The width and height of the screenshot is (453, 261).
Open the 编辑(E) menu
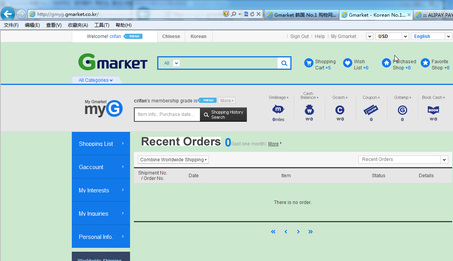tap(32, 25)
